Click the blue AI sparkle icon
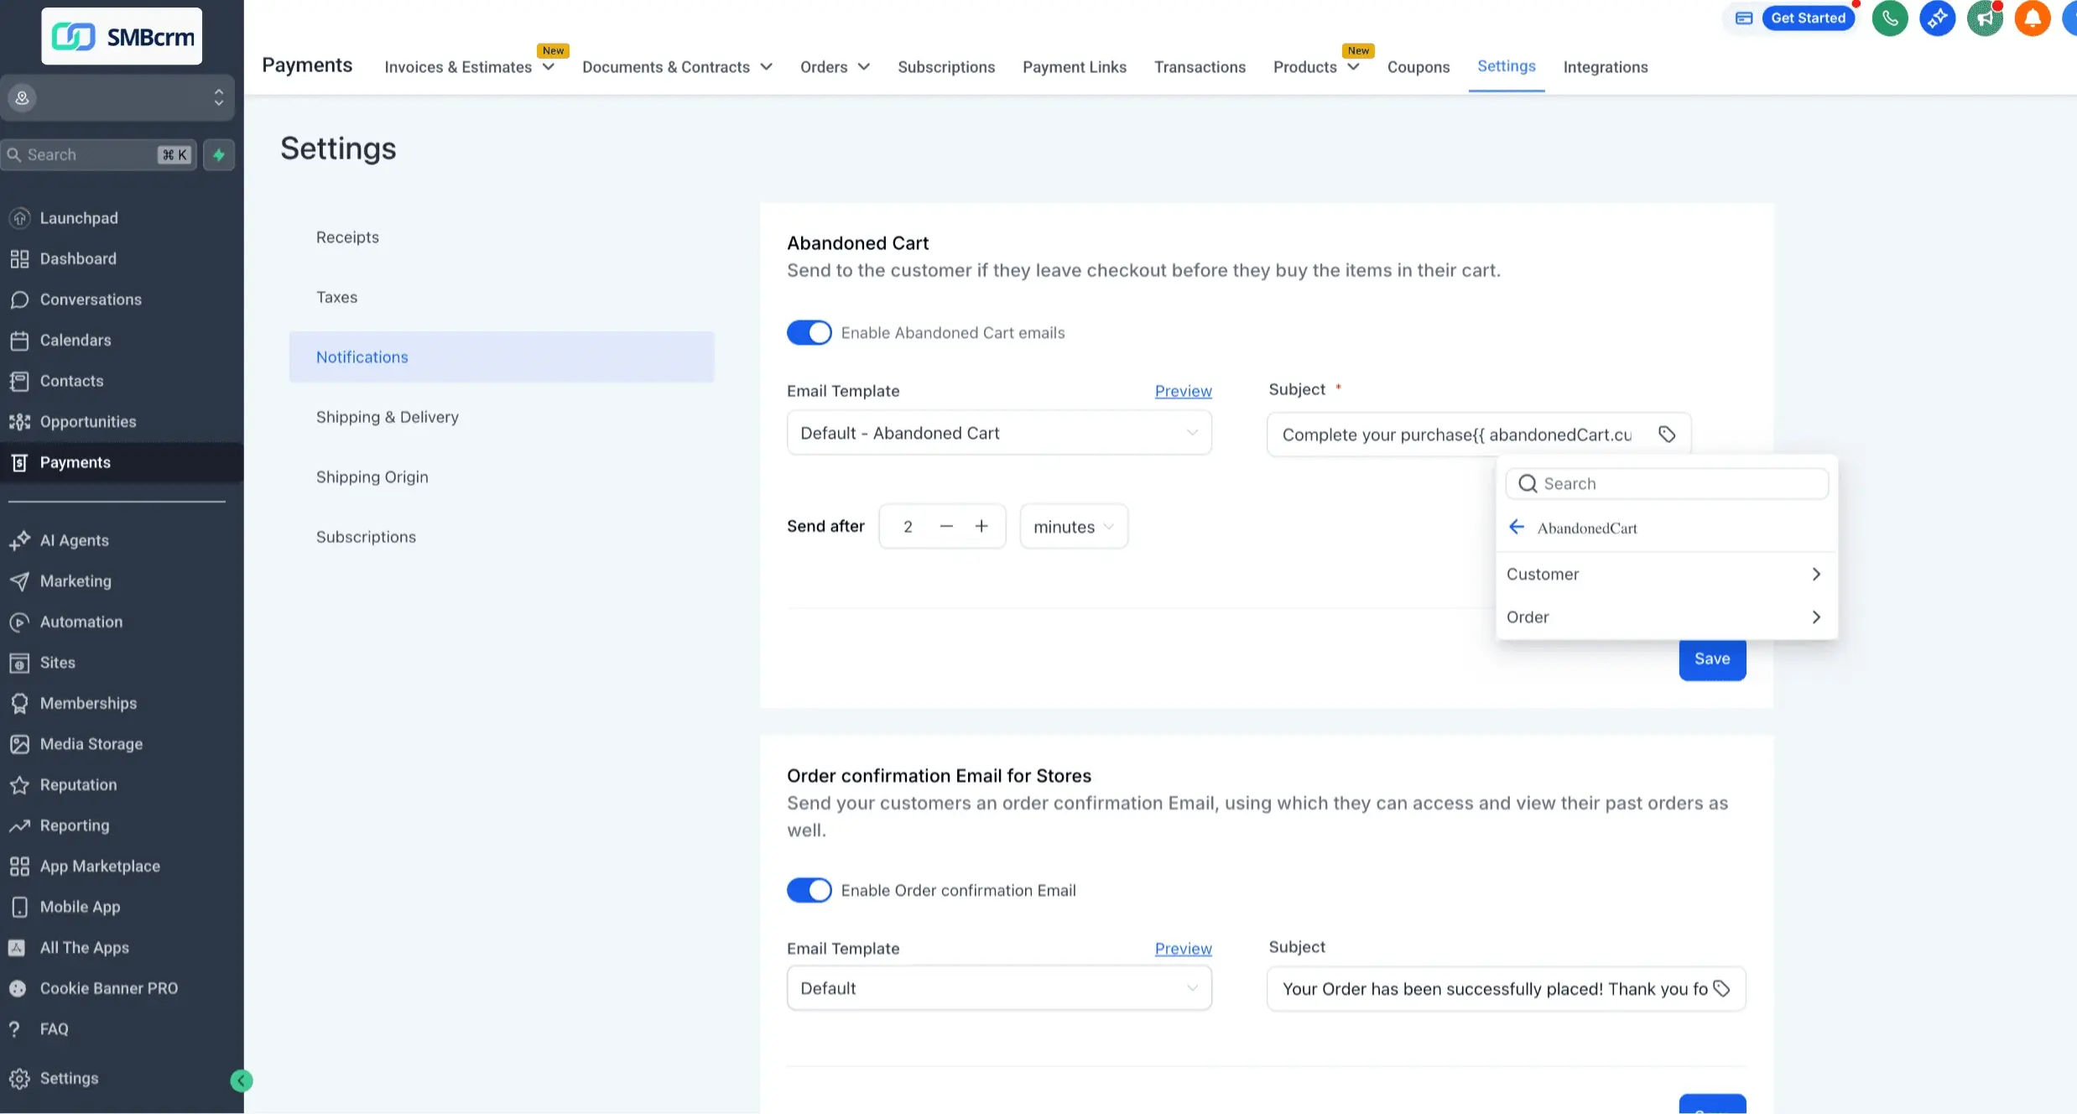This screenshot has height=1114, width=2077. [x=1938, y=18]
